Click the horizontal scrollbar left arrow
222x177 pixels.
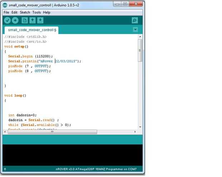[5, 132]
